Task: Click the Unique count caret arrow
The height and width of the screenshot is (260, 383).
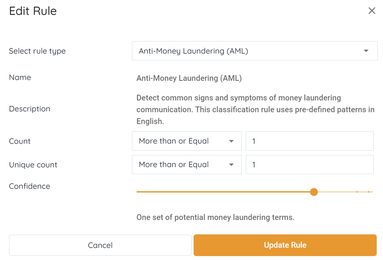Action: 231,165
